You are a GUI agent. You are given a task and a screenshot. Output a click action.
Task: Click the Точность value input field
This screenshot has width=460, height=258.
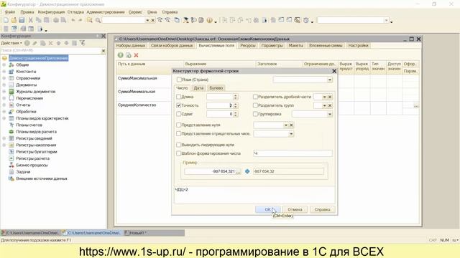pyautogui.click(x=220, y=105)
